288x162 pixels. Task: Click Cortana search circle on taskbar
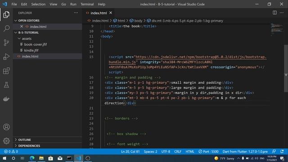click(x=13, y=158)
